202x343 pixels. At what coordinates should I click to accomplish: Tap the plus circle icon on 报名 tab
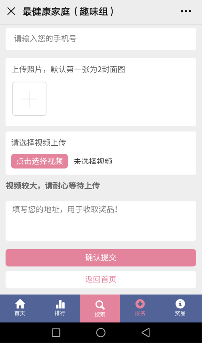point(140,304)
